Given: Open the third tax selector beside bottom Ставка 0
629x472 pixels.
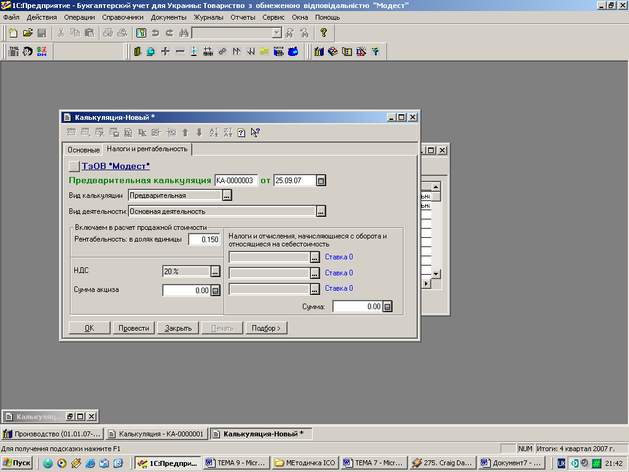Looking at the screenshot, I should [315, 289].
